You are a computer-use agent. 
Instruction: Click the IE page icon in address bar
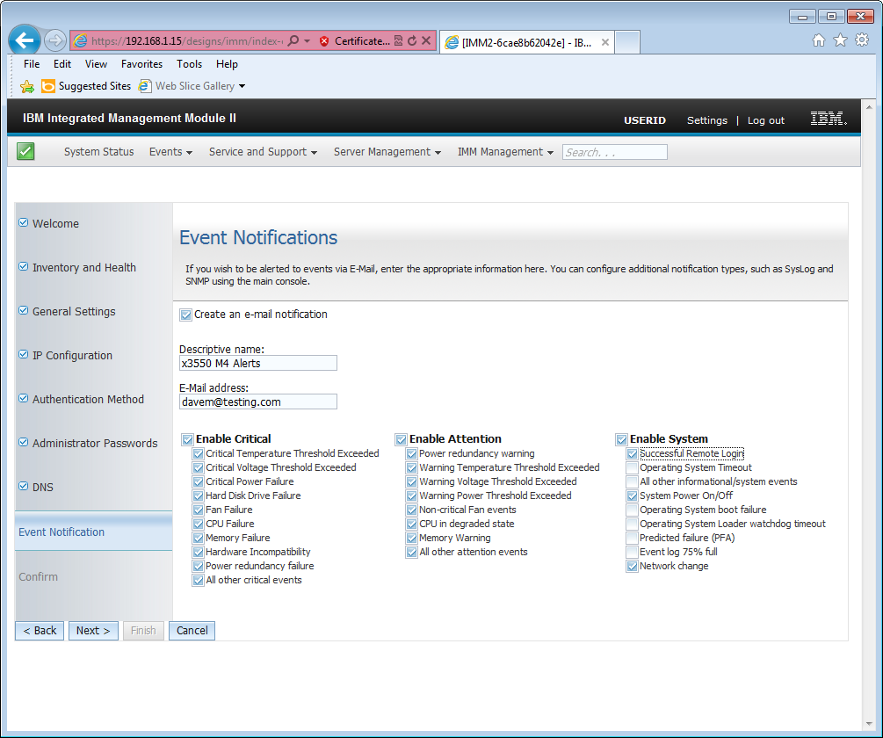tap(81, 40)
